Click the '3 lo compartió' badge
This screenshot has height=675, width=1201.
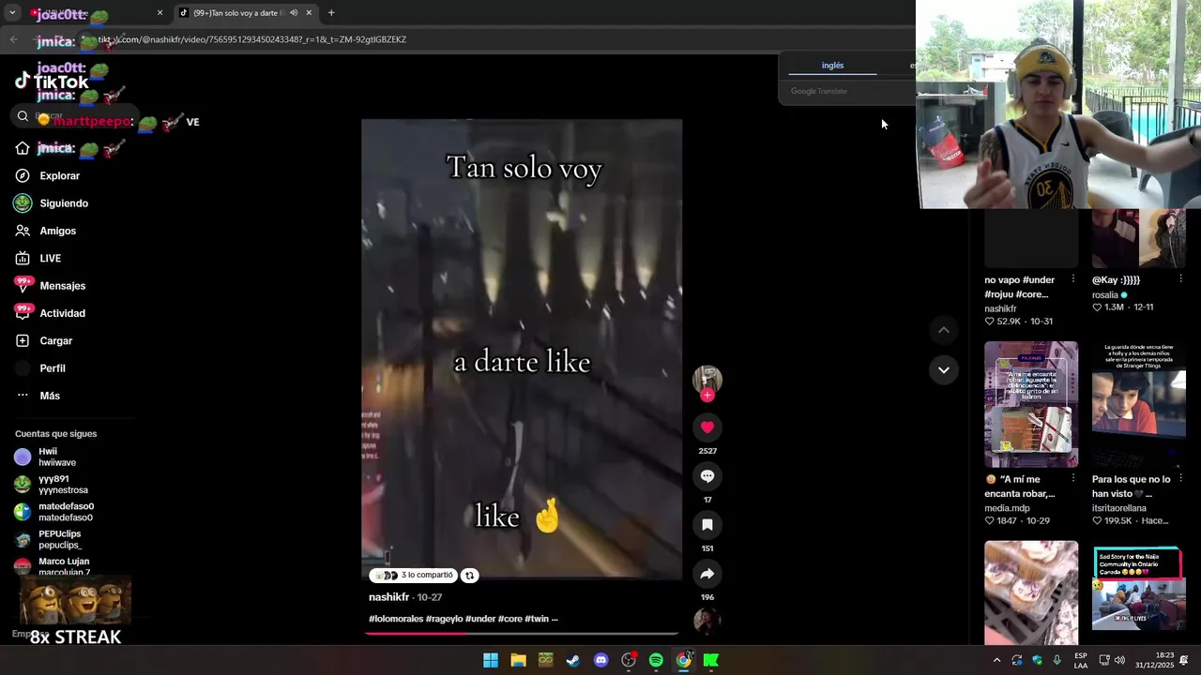click(x=414, y=576)
